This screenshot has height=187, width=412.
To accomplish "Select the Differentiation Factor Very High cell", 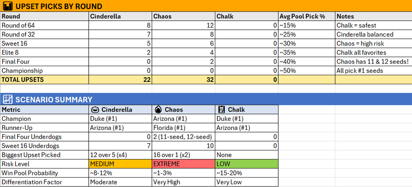I will pos(184,182).
